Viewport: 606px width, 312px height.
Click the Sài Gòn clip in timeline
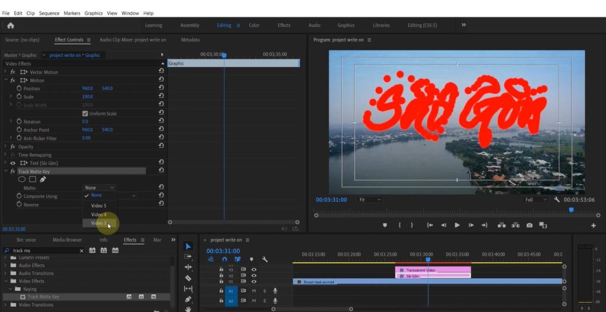pos(433,276)
